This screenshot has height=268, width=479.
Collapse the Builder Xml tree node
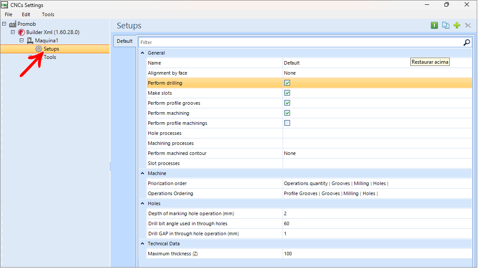(x=13, y=32)
